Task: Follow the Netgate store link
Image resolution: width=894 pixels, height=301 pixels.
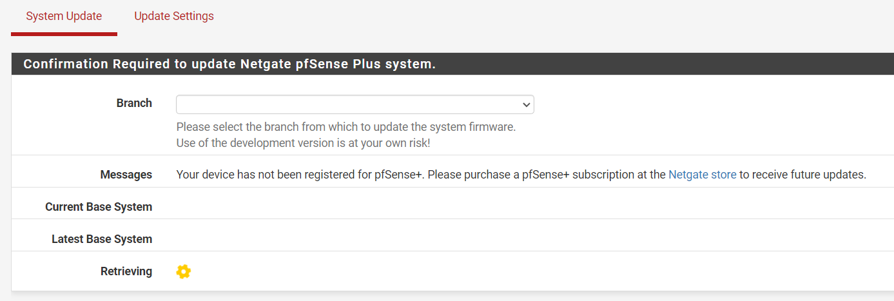Action: pyautogui.click(x=703, y=175)
